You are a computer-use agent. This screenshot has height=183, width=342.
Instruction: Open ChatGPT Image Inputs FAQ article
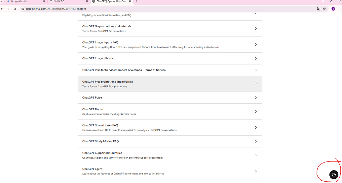pos(170,44)
